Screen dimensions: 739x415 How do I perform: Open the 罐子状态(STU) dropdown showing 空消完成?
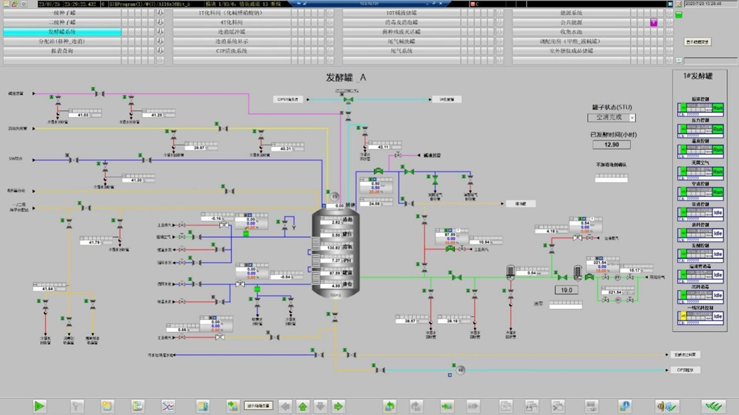coord(612,118)
